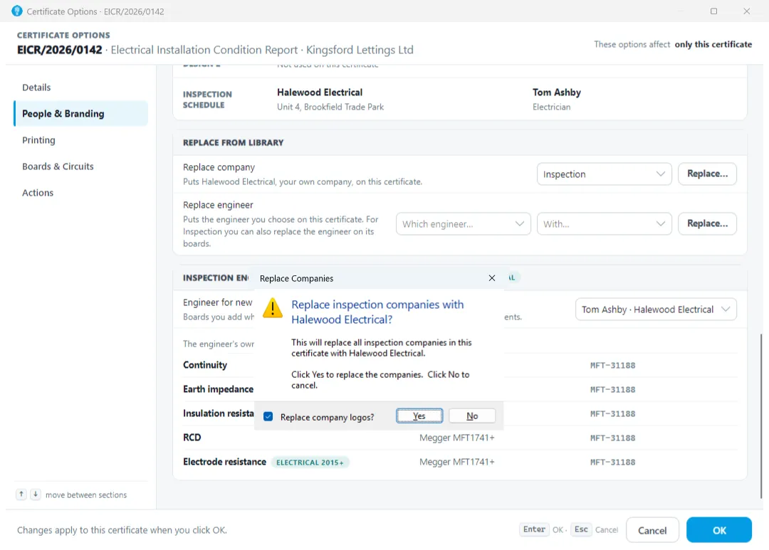The image size is (769, 550).
Task: Click the REPLACE FROM LIBRARY heading
Action: [234, 142]
